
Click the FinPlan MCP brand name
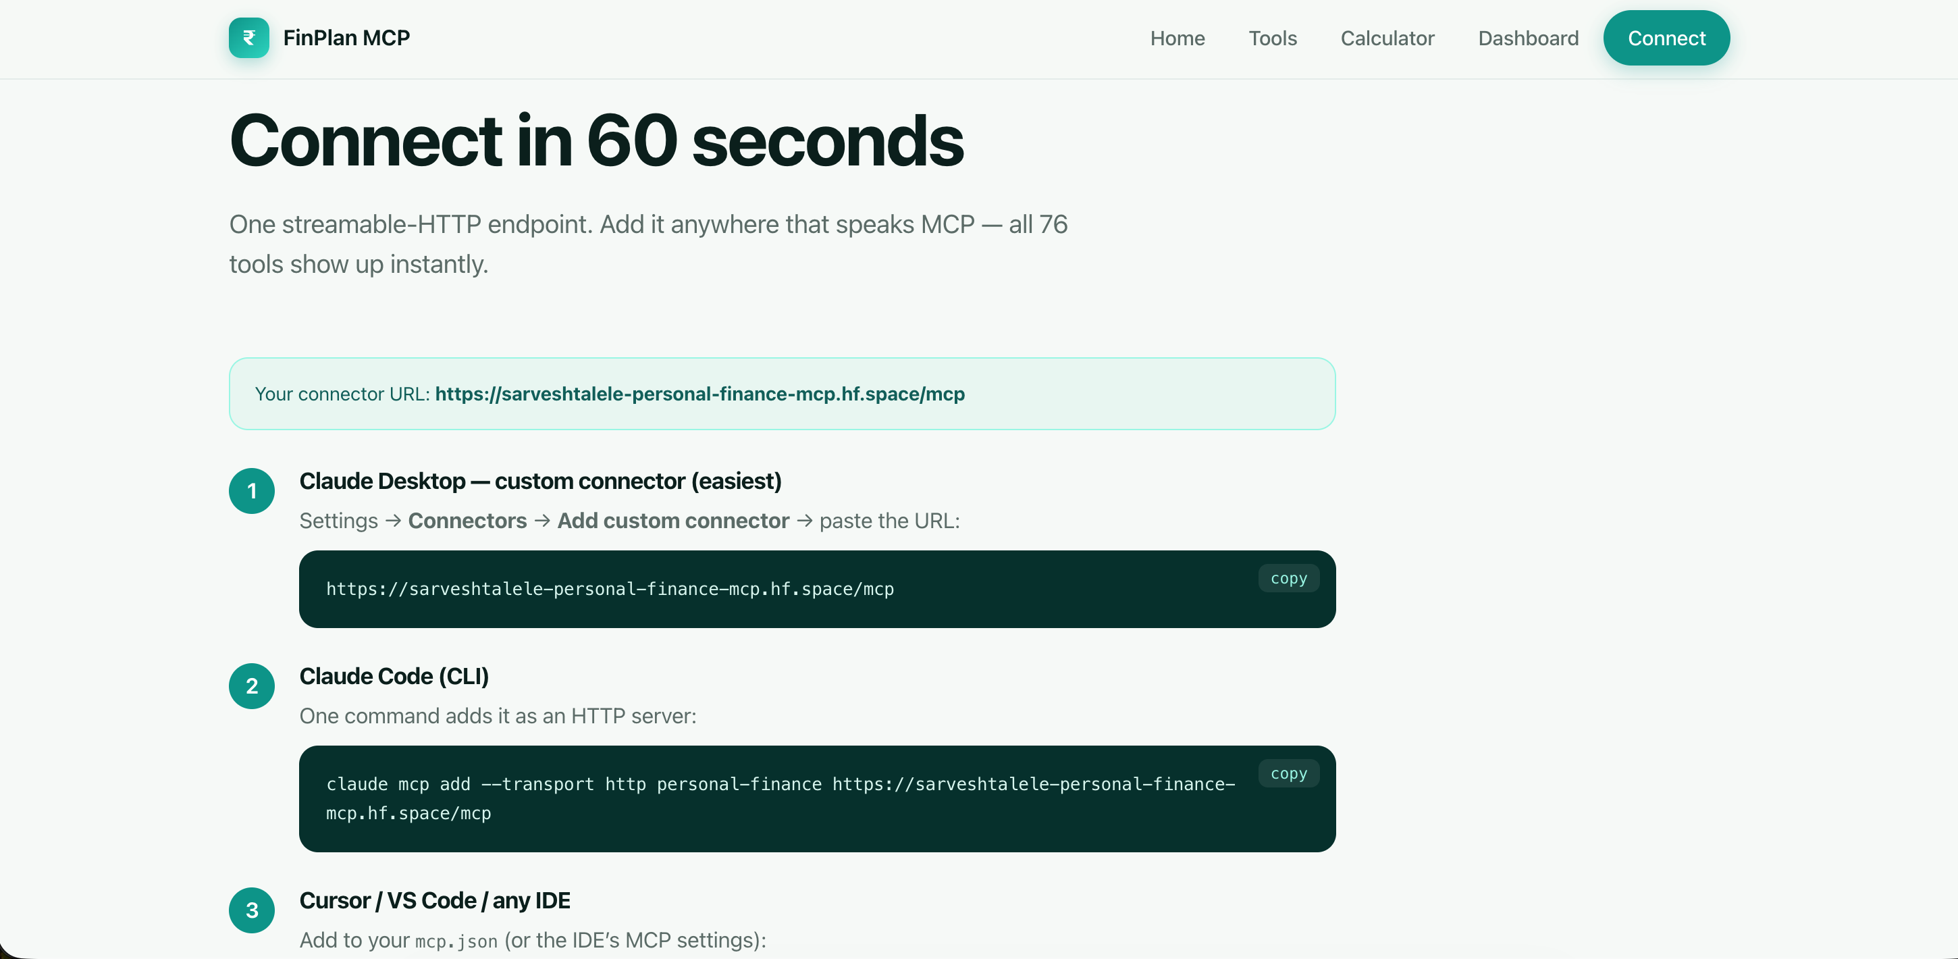click(x=346, y=38)
